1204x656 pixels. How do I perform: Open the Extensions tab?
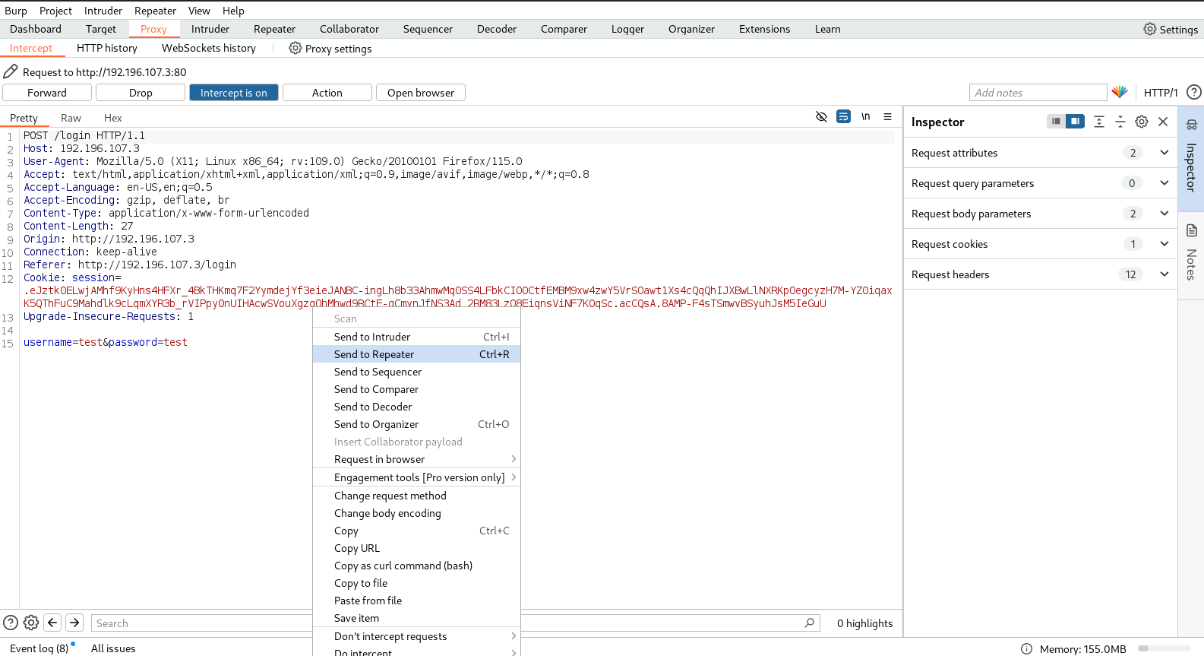tap(764, 29)
